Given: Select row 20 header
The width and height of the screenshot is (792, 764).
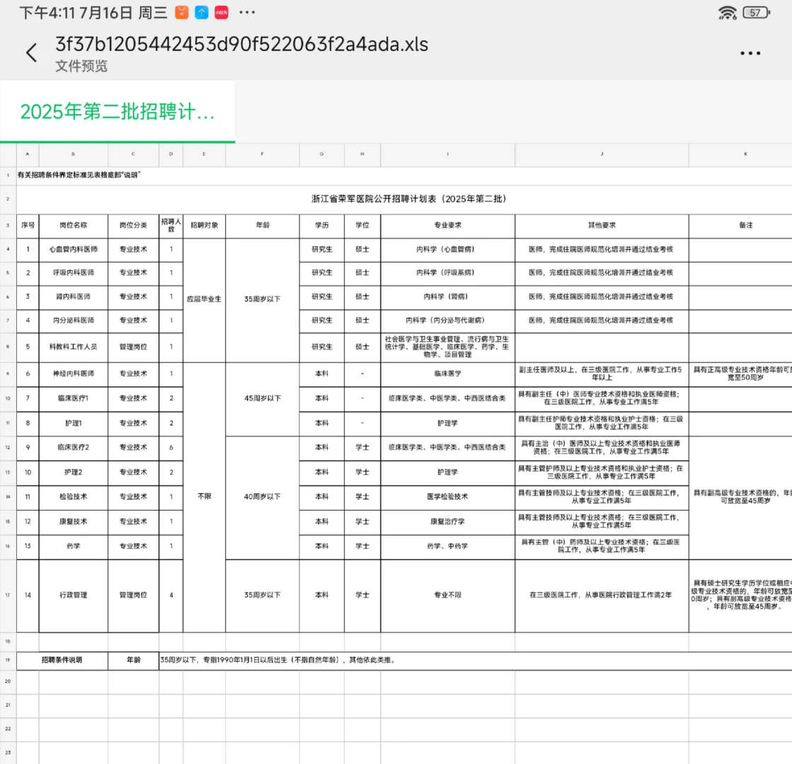Looking at the screenshot, I should (8, 682).
